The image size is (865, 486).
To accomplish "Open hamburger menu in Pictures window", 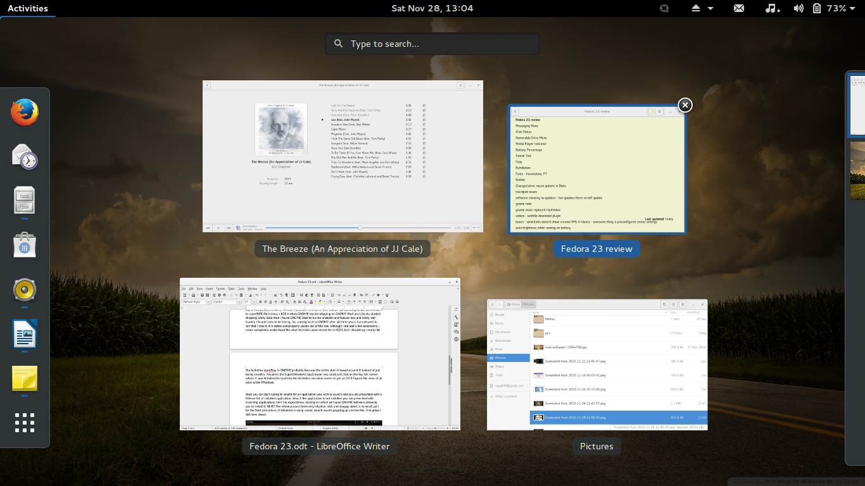I will tap(683, 304).
